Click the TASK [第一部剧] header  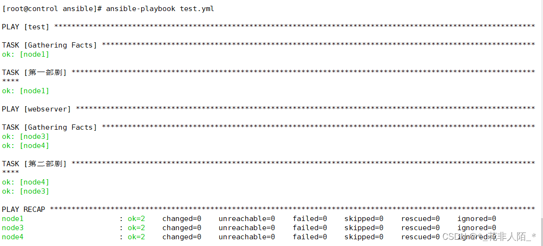tap(34, 73)
